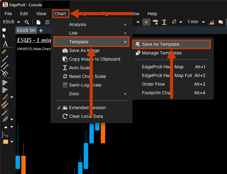Image resolution: width=227 pixels, height=174 pixels.
Task: Open the ESU5 symbol dropdown
Action: coord(19,22)
